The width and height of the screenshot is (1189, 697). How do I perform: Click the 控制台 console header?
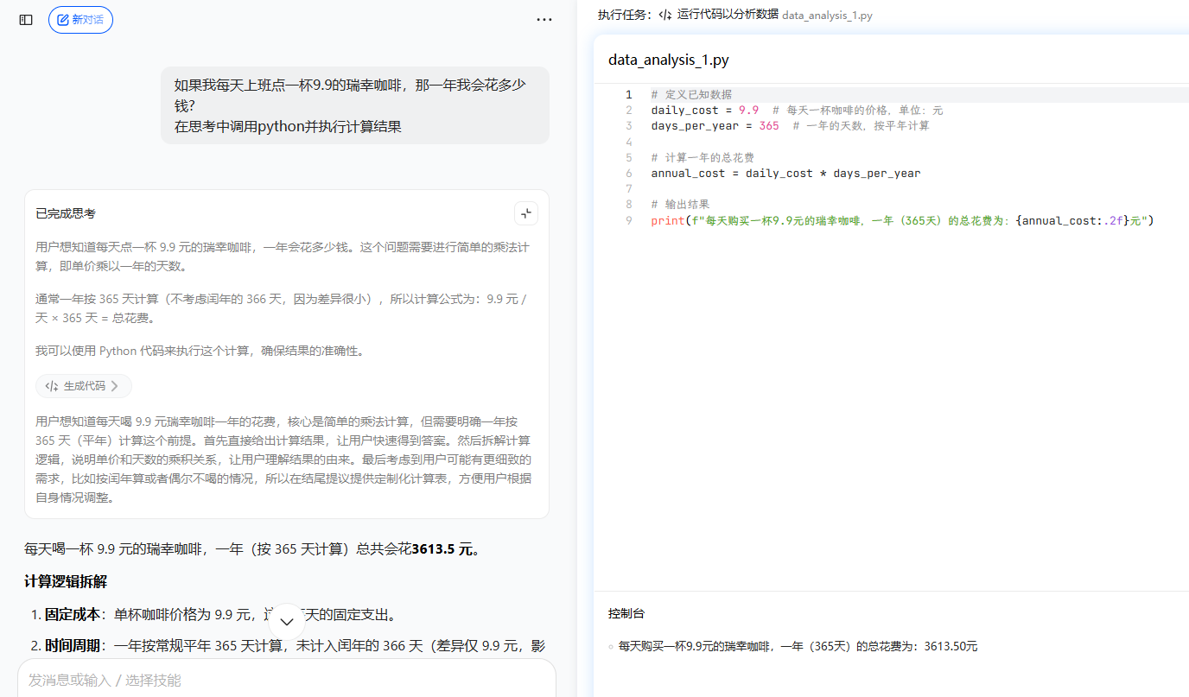tap(626, 613)
